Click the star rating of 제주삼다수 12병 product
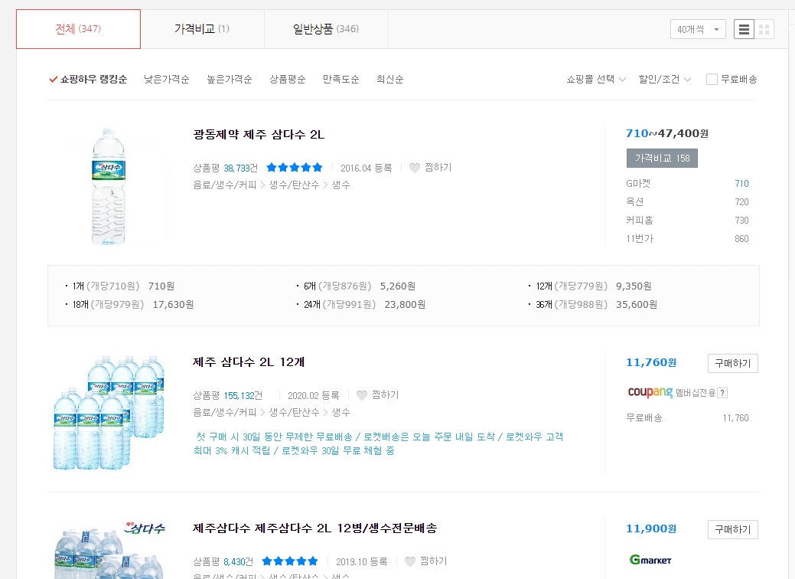 click(x=289, y=560)
